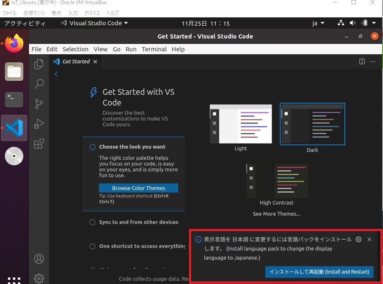Open the File menu
The image size is (383, 284).
pos(36,49)
